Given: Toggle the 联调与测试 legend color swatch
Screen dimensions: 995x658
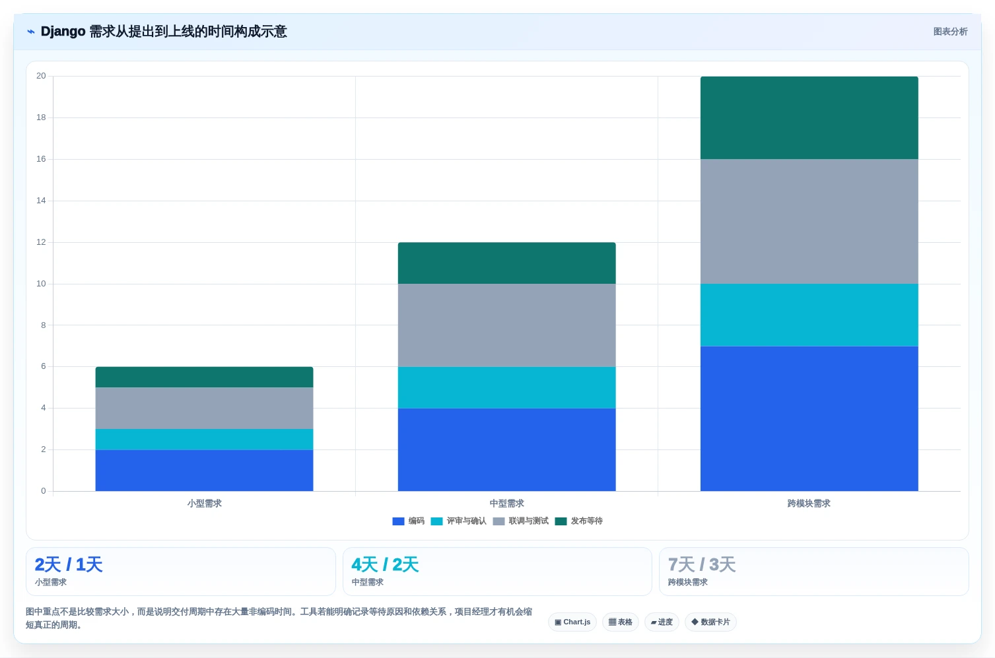Looking at the screenshot, I should coord(498,521).
